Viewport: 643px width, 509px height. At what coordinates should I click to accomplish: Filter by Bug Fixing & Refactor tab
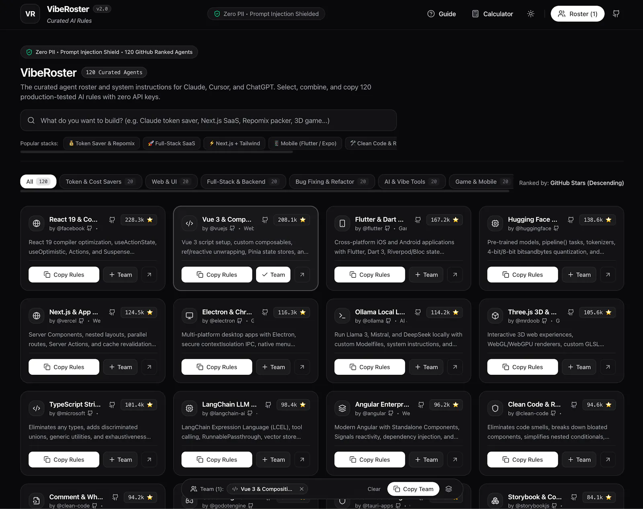(332, 182)
